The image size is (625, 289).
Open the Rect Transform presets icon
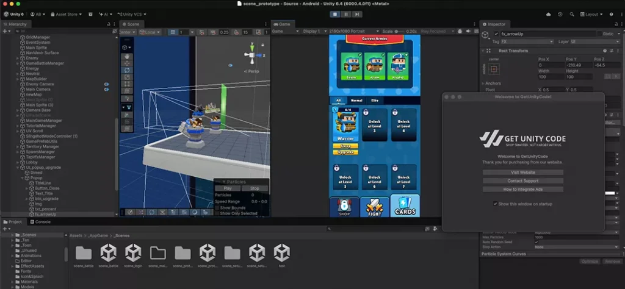tap(610, 51)
